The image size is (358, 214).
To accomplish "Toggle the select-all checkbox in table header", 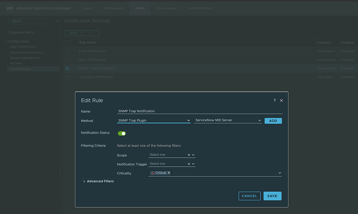I will 67,43.
